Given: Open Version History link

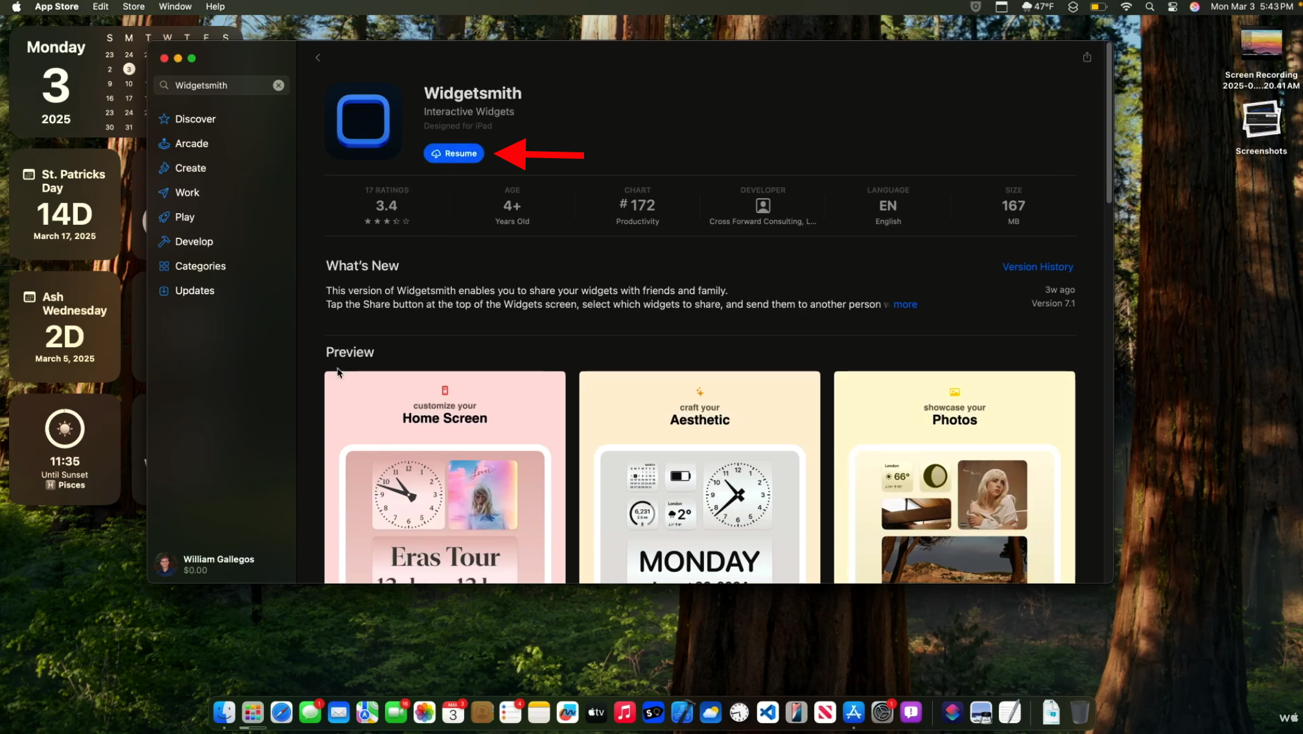Looking at the screenshot, I should [1038, 266].
